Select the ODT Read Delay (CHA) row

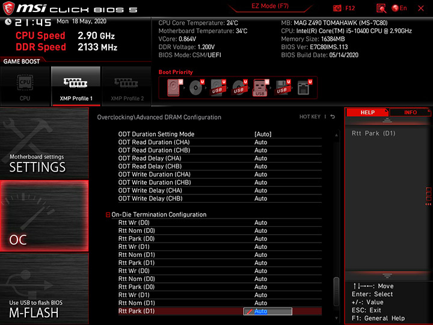pos(220,158)
